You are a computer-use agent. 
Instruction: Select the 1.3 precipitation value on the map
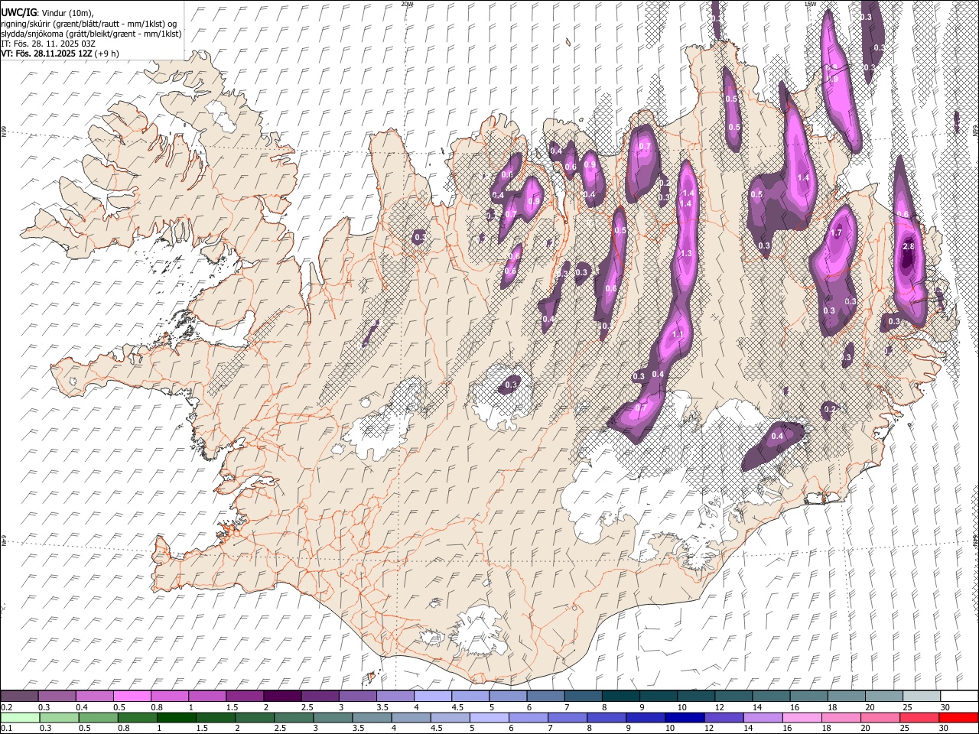point(686,254)
